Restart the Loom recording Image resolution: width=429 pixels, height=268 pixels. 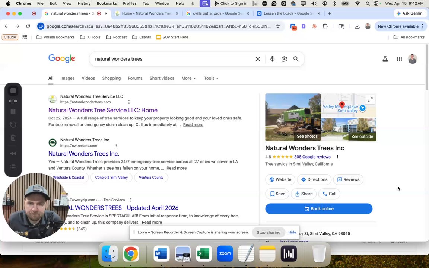pyautogui.click(x=13, y=125)
